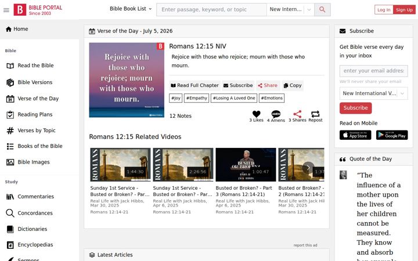
Task: Open Read the Bible in sidebar
Action: 36,66
